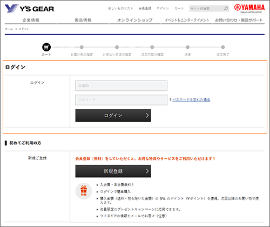Image resolution: width=270 pixels, height=227 pixels.
Task: Click the お支払い方法の指定 step marker
Action: click(x=117, y=47)
